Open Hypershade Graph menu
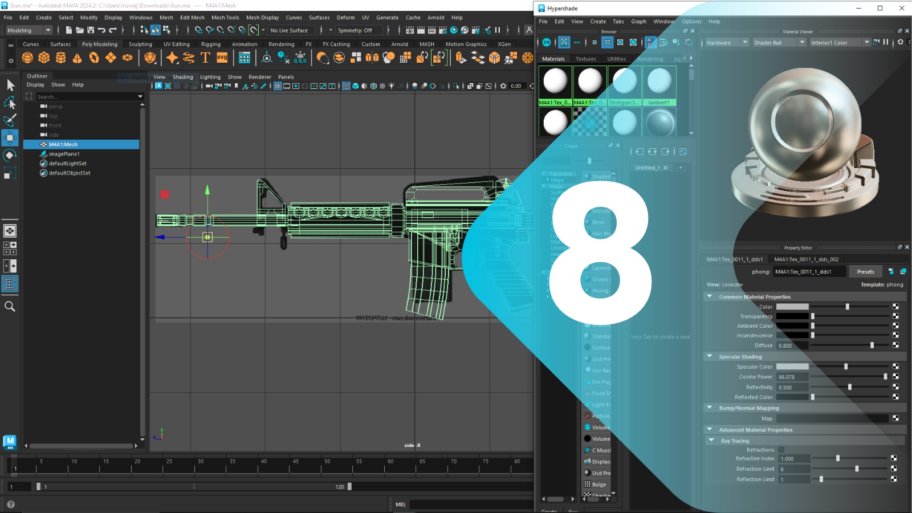This screenshot has width=912, height=513. click(638, 22)
